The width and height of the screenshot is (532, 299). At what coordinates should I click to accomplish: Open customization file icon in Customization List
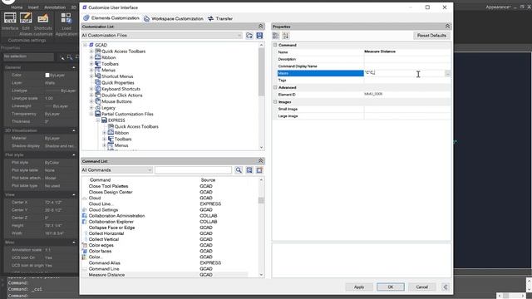pyautogui.click(x=249, y=35)
